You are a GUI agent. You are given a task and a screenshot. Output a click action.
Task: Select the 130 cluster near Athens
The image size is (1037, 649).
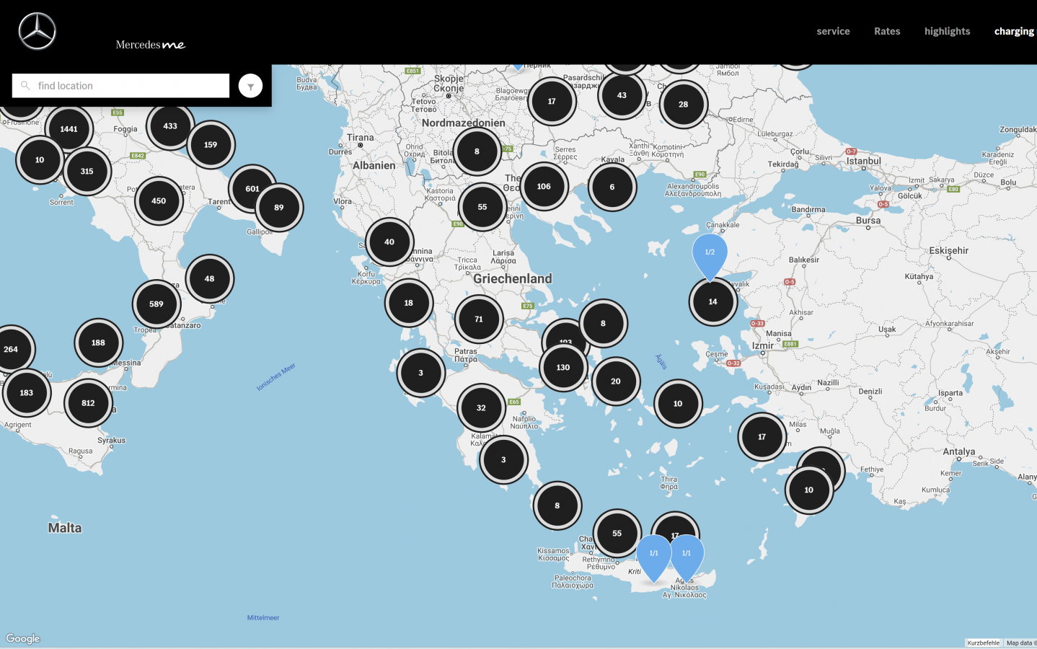563,368
